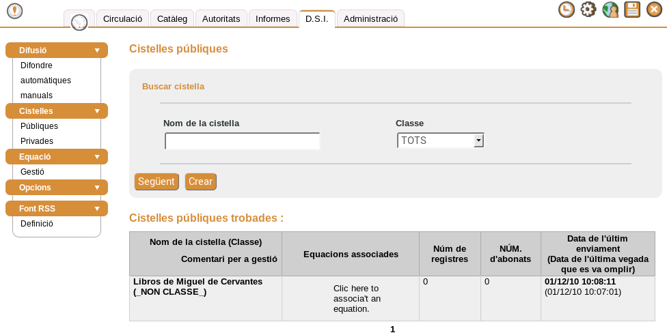Click the Crear button

click(200, 181)
